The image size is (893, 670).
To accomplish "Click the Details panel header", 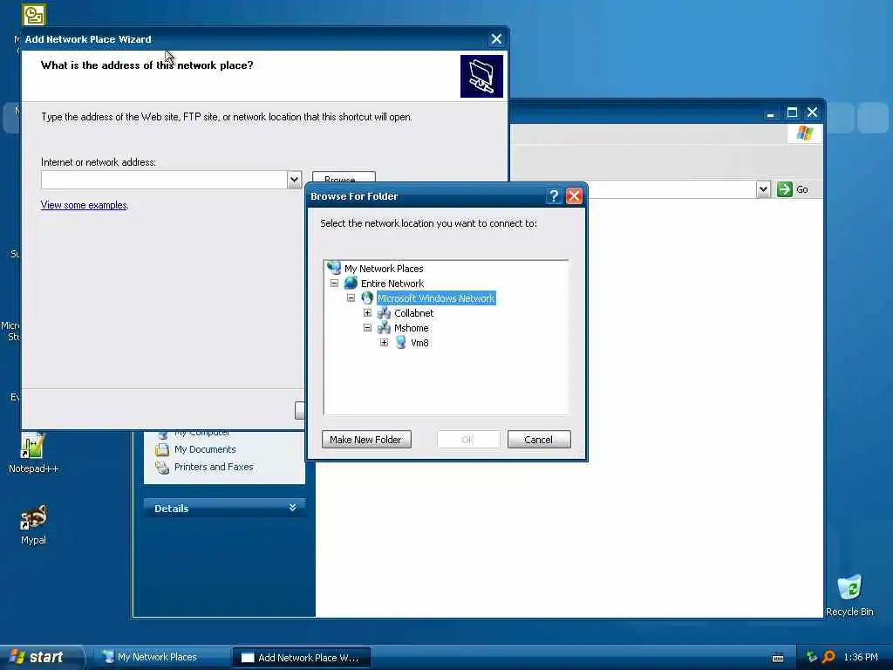I will (224, 508).
